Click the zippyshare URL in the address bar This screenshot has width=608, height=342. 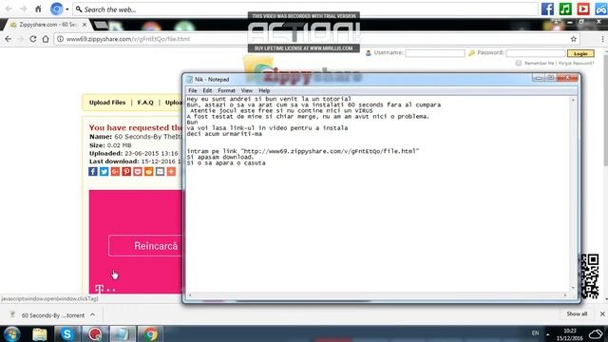[x=128, y=39]
